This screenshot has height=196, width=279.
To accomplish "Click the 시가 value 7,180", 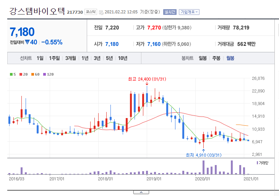I will [x=112, y=44].
